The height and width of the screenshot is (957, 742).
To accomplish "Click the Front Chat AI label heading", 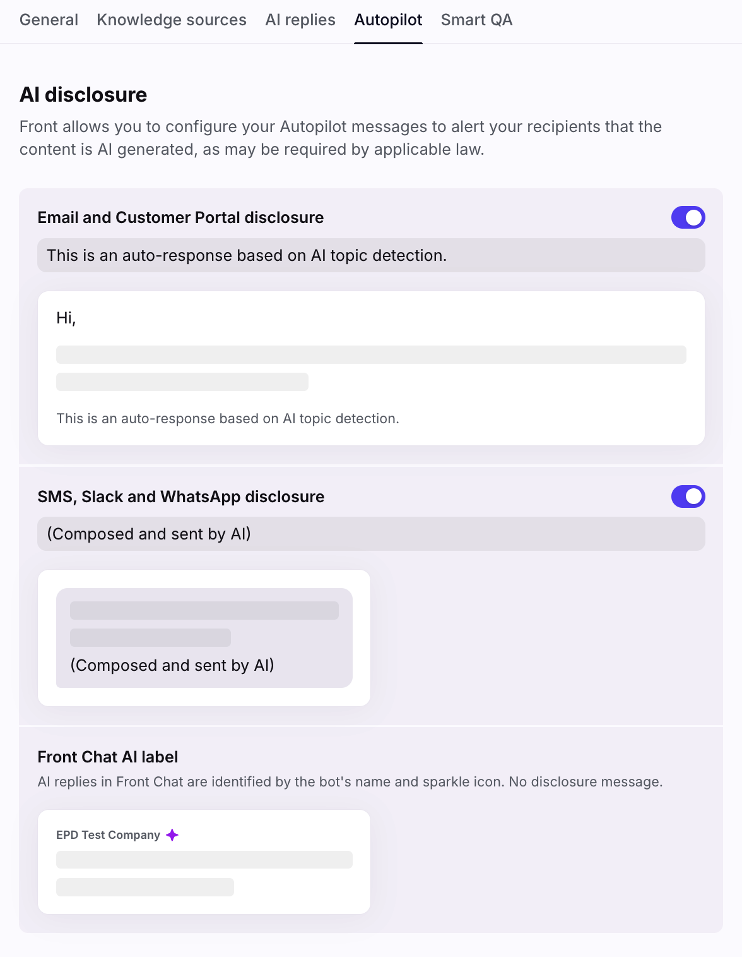I will 108,757.
